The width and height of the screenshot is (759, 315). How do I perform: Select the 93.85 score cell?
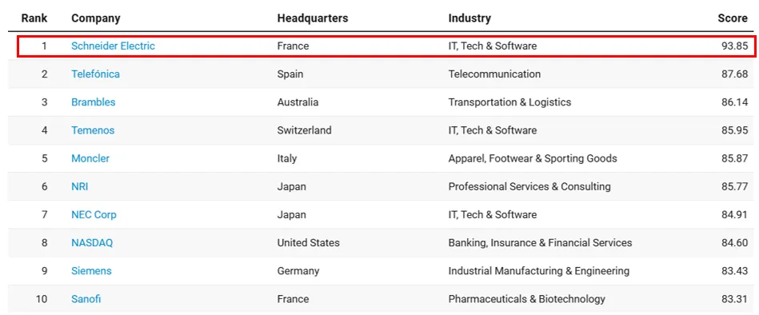click(x=734, y=46)
